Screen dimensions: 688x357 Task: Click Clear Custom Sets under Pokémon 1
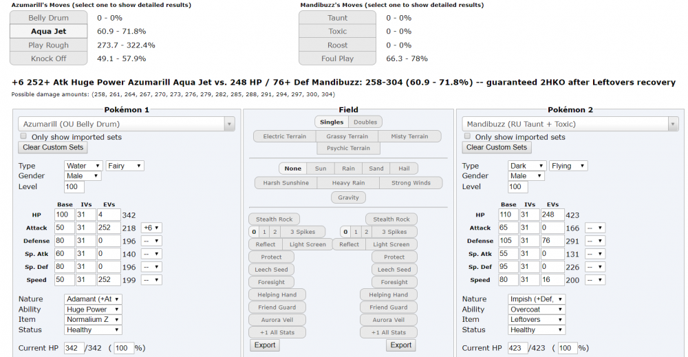click(x=53, y=147)
